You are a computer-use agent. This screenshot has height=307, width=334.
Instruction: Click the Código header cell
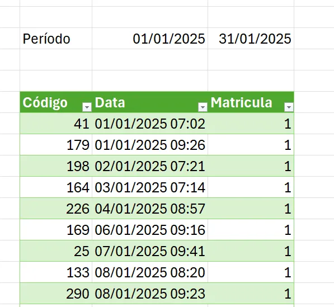[56, 102]
